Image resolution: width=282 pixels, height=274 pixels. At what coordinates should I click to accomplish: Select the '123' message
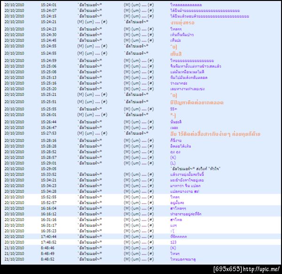point(173,242)
